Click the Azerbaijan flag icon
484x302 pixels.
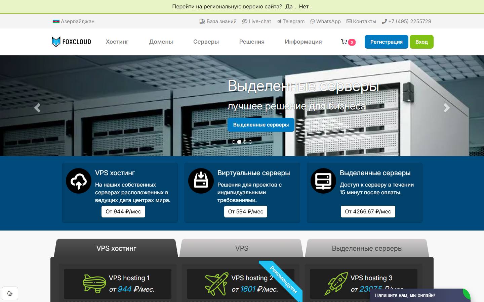click(x=56, y=21)
